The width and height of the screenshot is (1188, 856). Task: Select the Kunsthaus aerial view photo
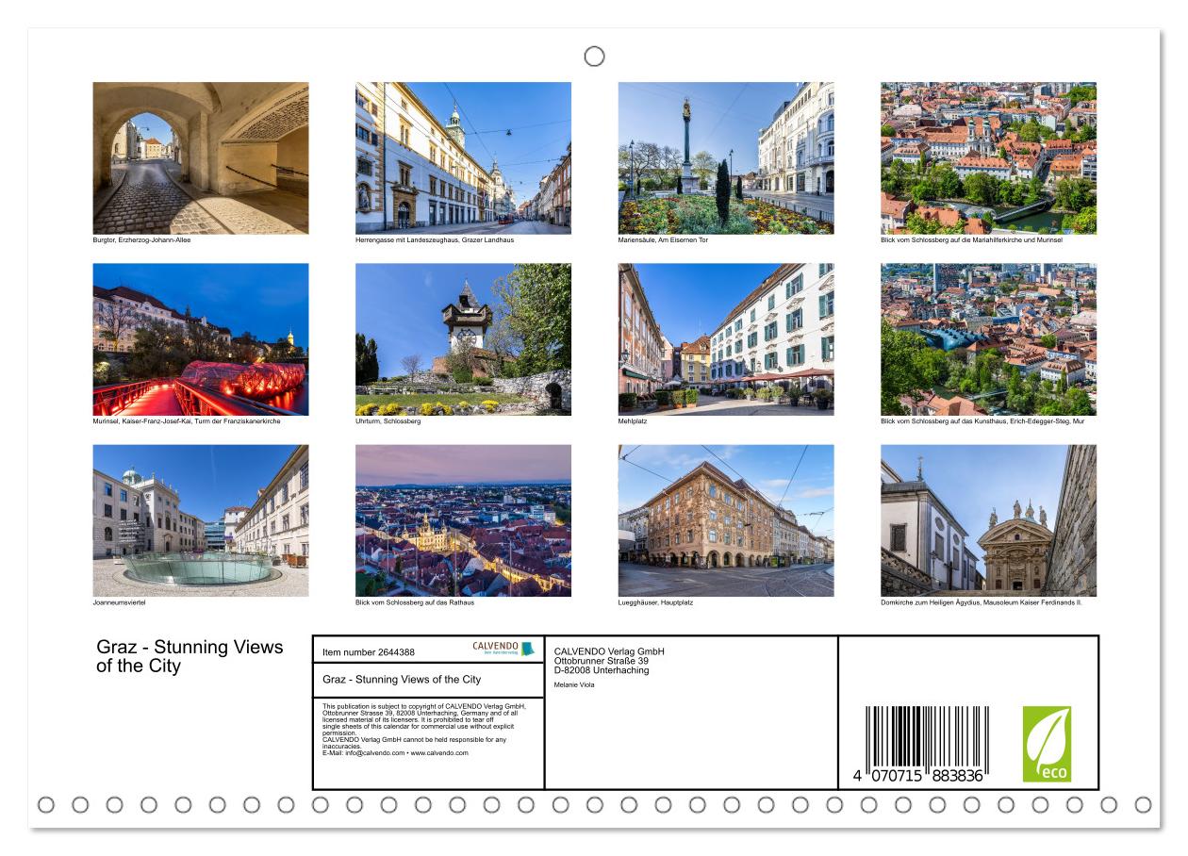[x=989, y=339]
